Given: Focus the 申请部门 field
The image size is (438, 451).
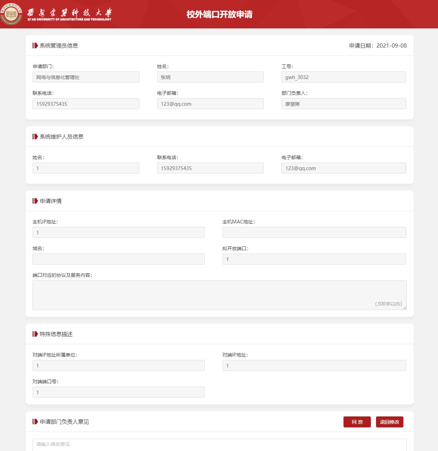Looking at the screenshot, I should click(x=86, y=77).
